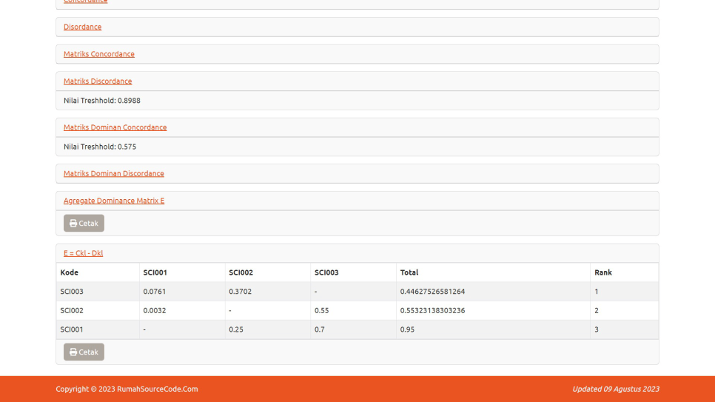Screen dimensions: 715x402
Task: Click the Cetak button under Agregate Dominance Matrix
Action: click(x=84, y=223)
